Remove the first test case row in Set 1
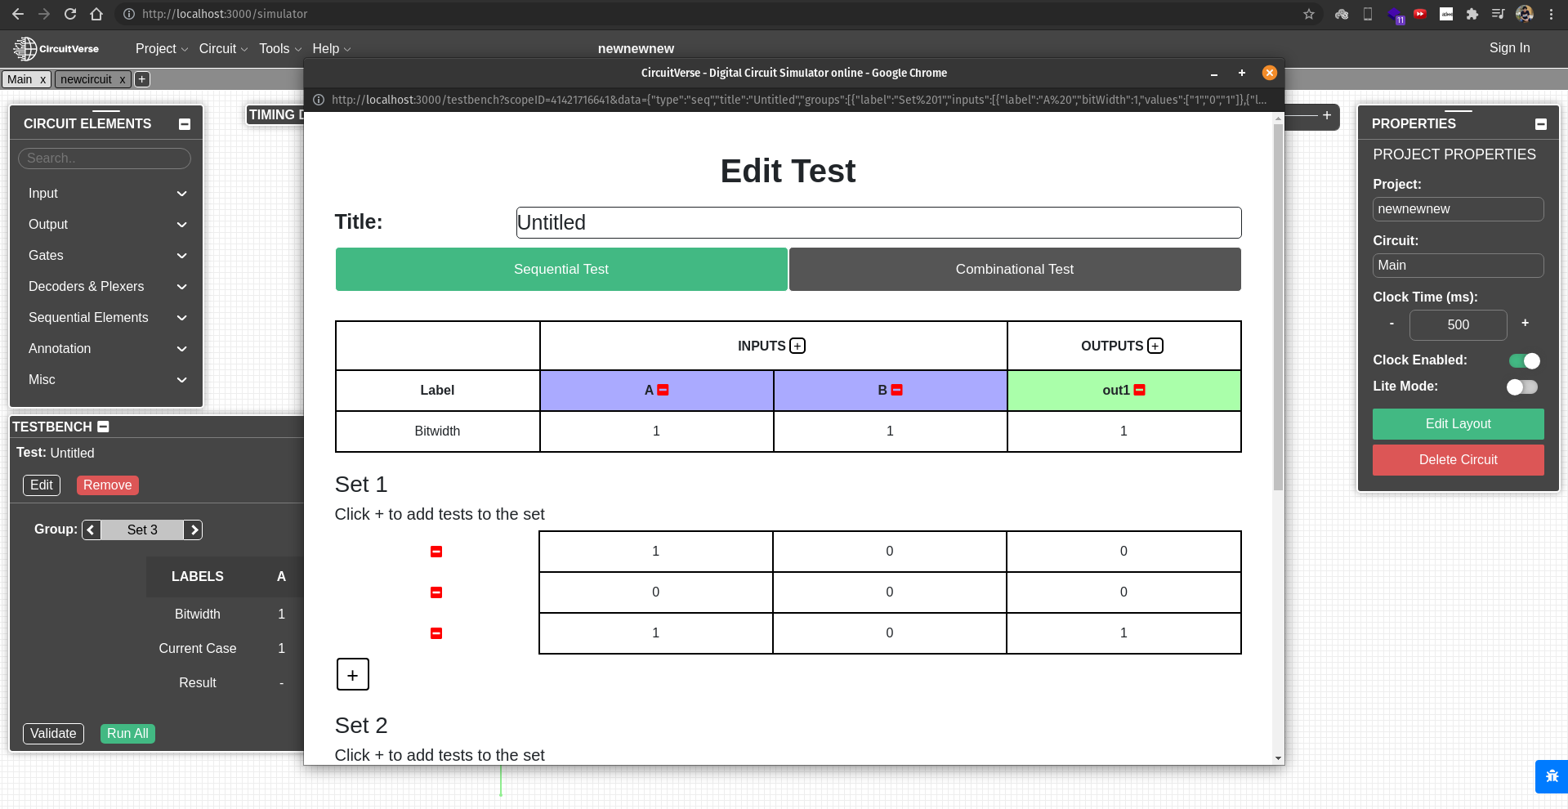1568x809 pixels. coord(436,551)
